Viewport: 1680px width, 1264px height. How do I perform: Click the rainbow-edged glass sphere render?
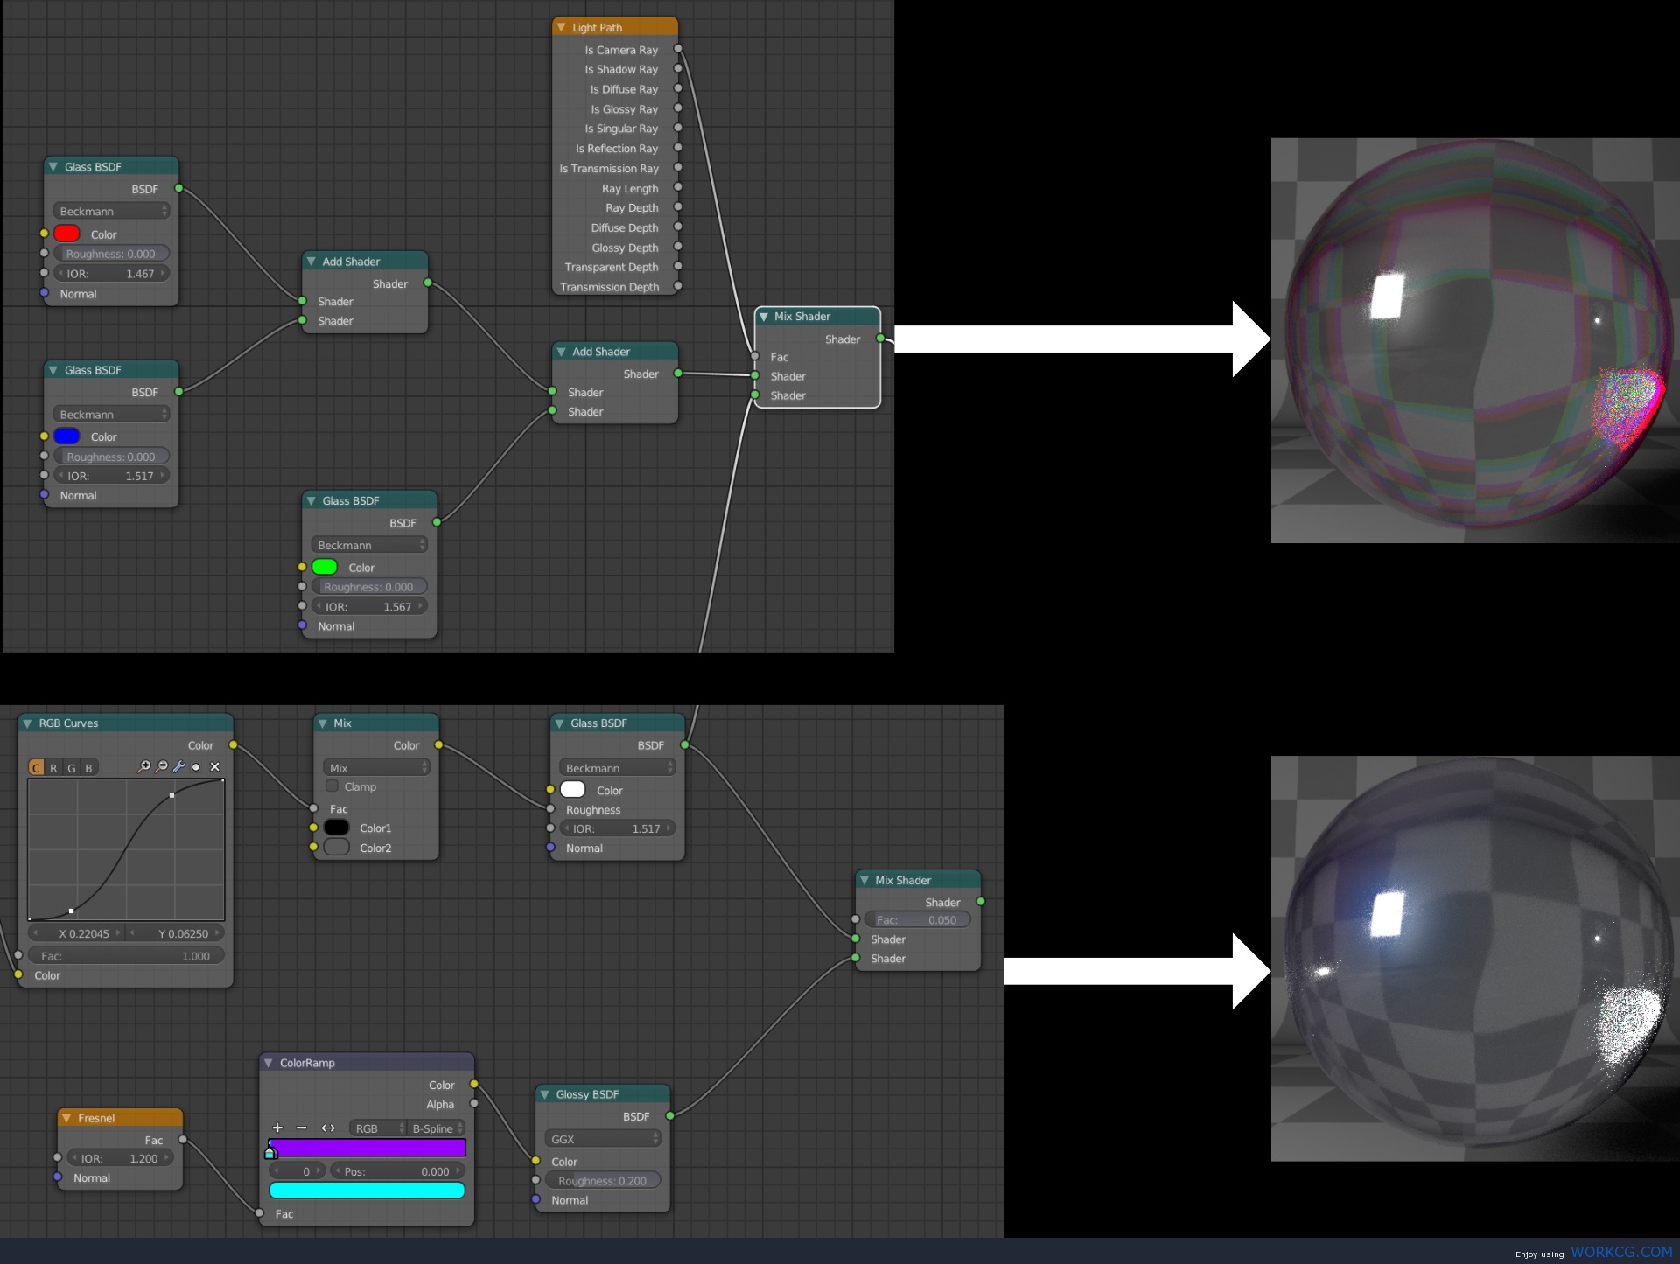point(1475,339)
